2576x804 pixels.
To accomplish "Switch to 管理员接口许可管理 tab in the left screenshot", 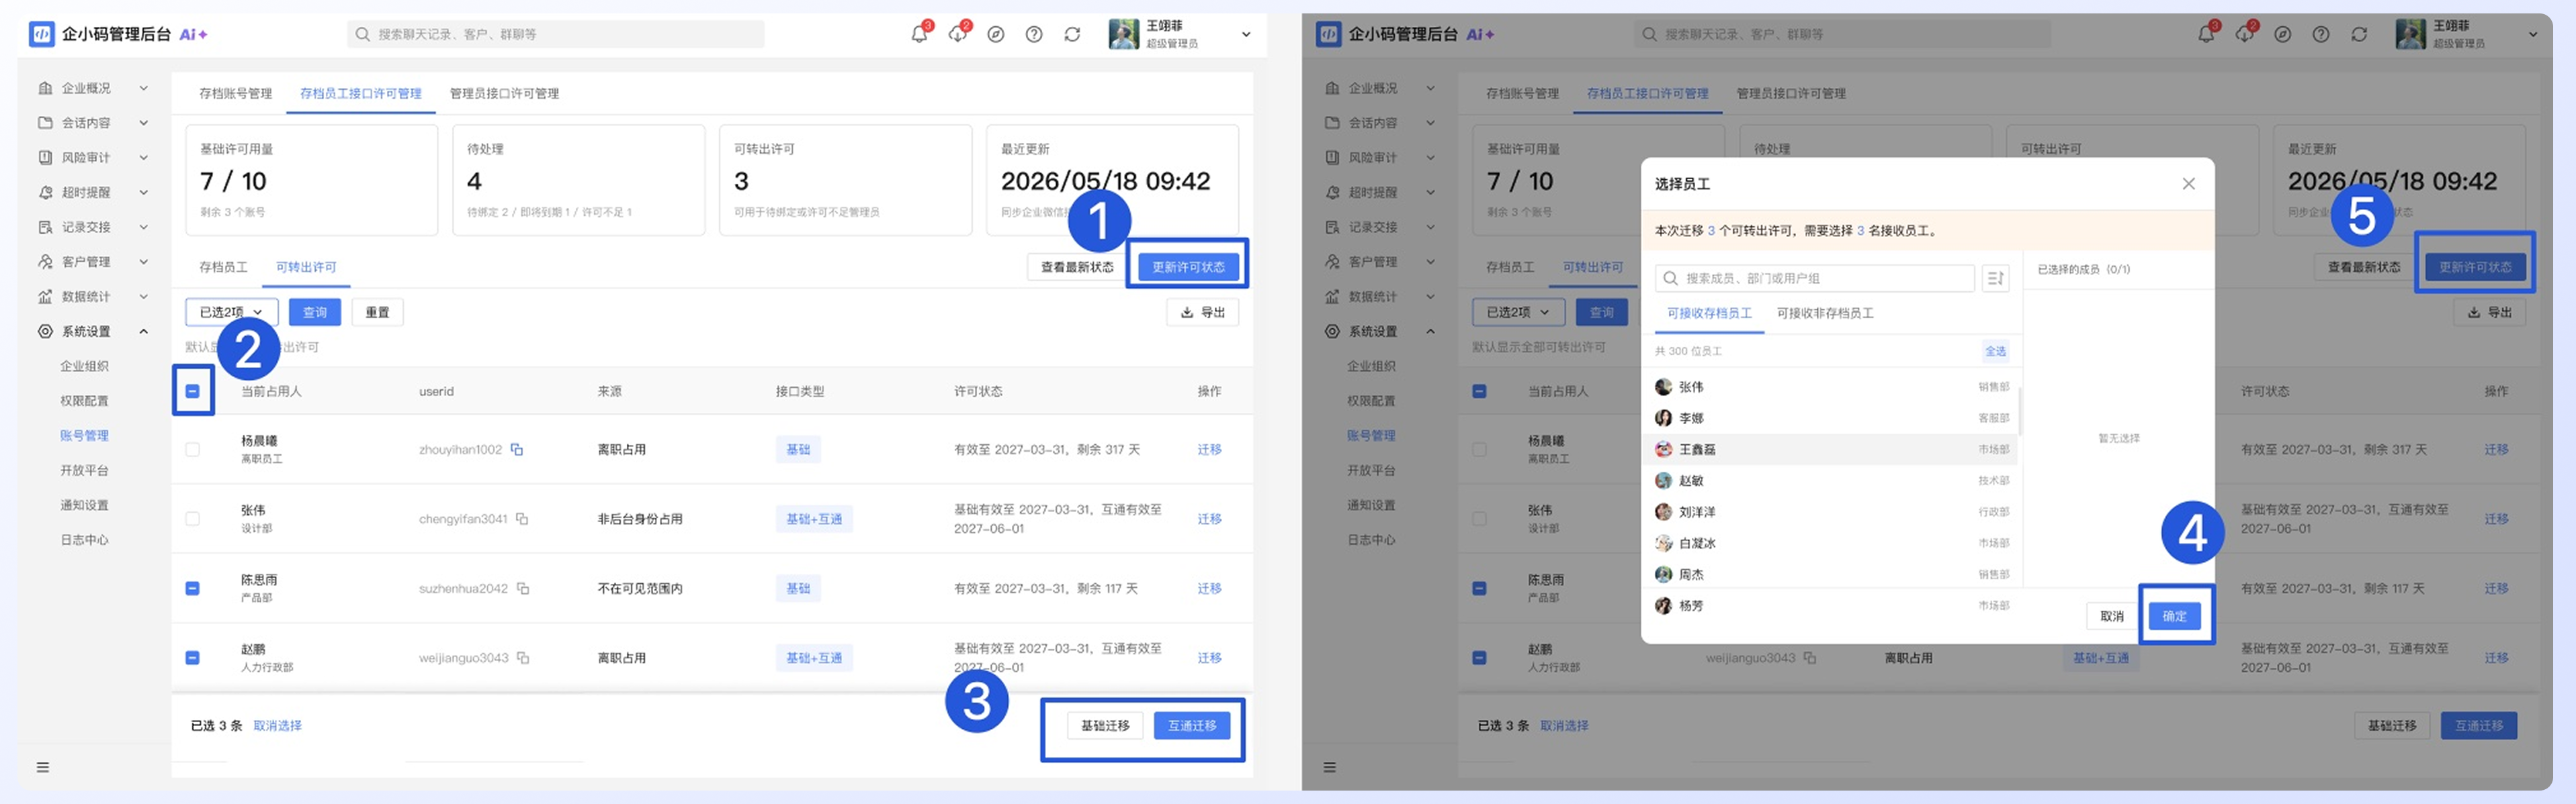I will point(504,94).
